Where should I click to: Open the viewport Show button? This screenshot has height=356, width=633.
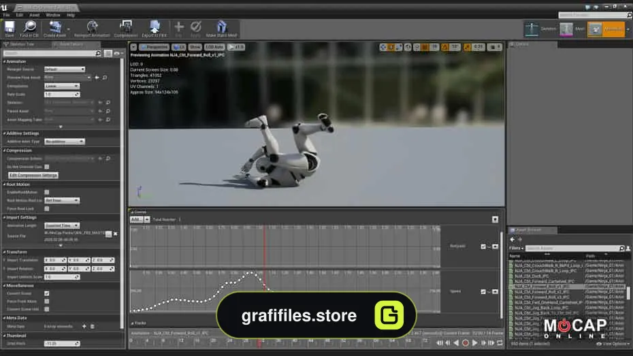tap(195, 47)
